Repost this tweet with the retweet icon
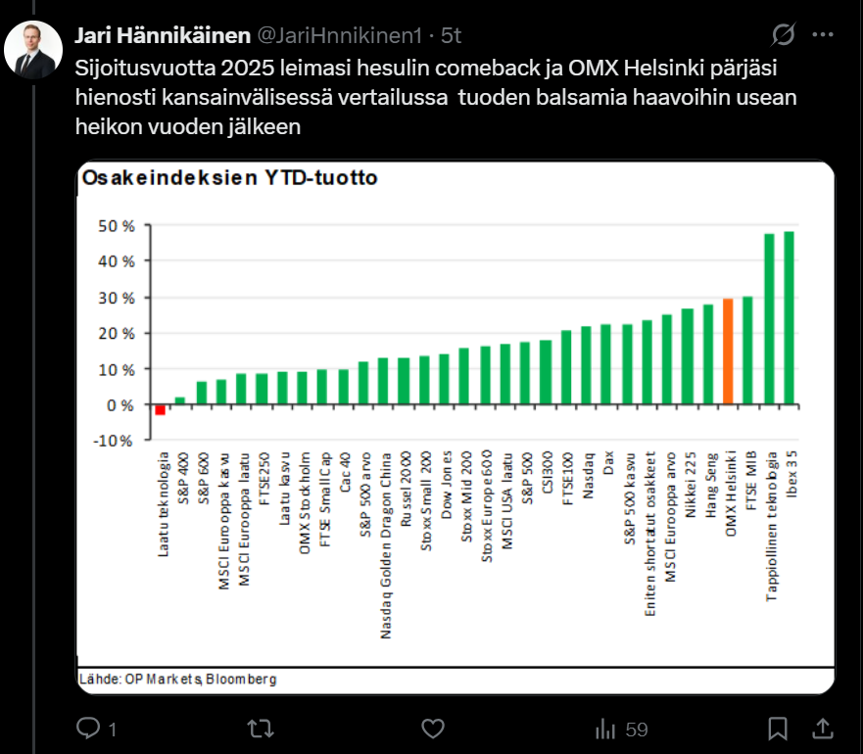The image size is (863, 754). tap(260, 728)
